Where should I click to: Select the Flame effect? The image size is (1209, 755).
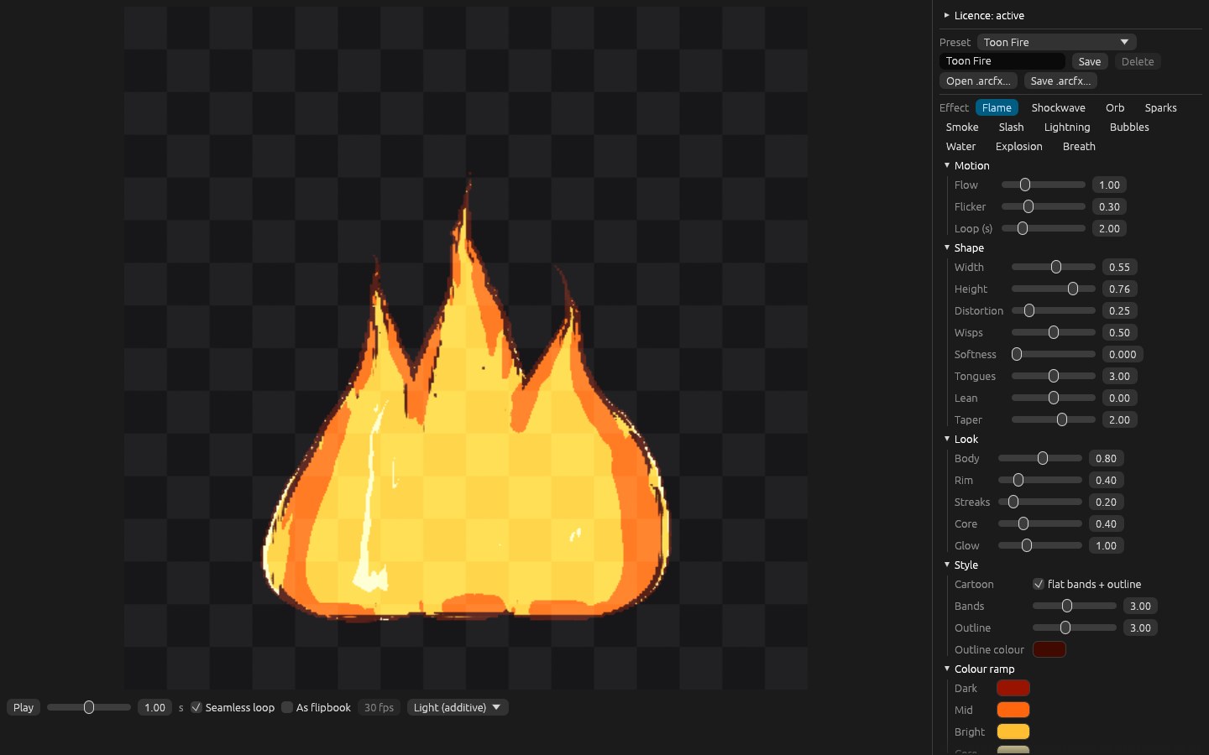(997, 107)
